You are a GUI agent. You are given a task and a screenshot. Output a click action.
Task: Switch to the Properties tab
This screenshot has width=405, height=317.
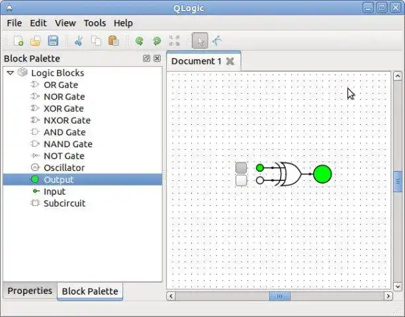pos(30,291)
